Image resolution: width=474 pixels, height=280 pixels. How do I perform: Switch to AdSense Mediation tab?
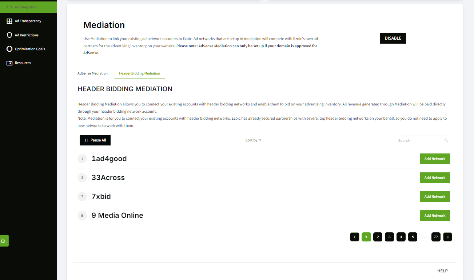pyautogui.click(x=92, y=73)
